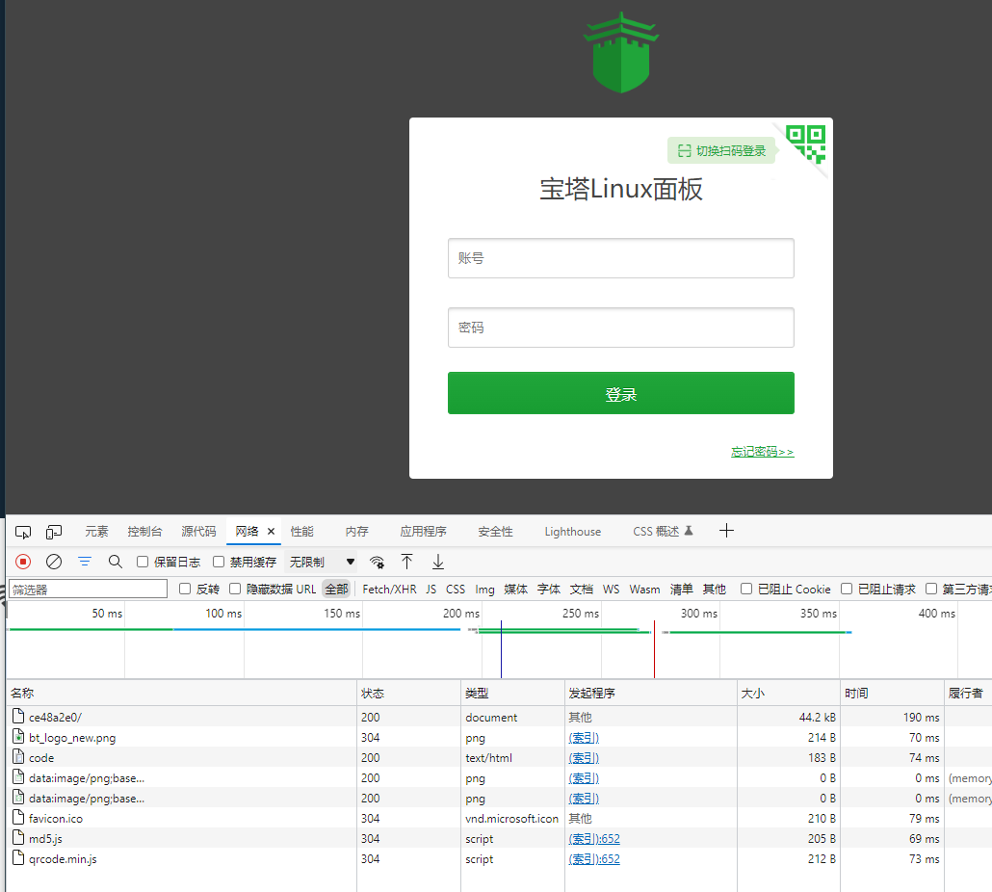The height and width of the screenshot is (892, 992).
Task: Sort by the 发起程序 column header
Action: pos(651,693)
